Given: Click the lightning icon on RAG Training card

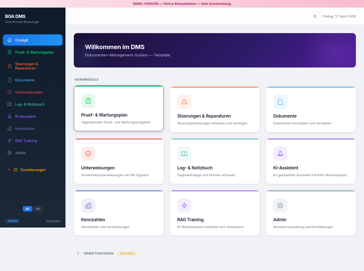Looking at the screenshot, I should point(184,206).
